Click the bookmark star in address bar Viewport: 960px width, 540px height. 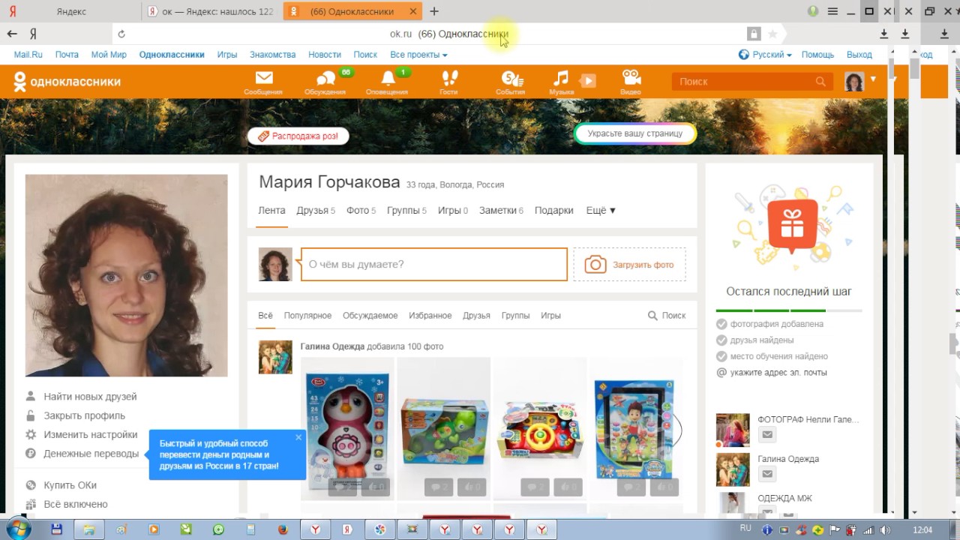(x=772, y=34)
